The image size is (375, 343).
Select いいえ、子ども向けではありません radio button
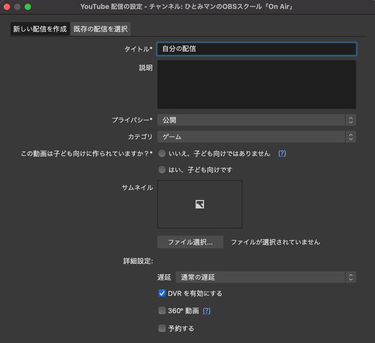click(x=162, y=153)
